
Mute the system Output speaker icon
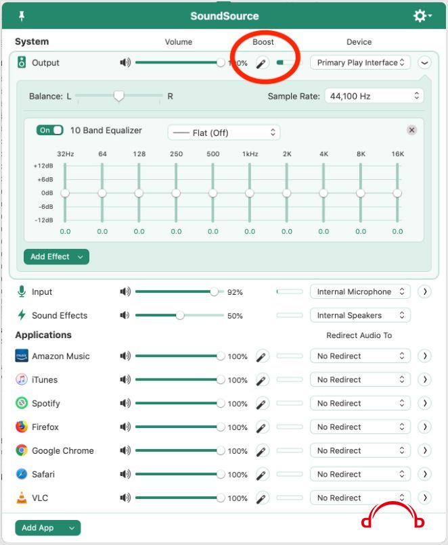click(125, 63)
